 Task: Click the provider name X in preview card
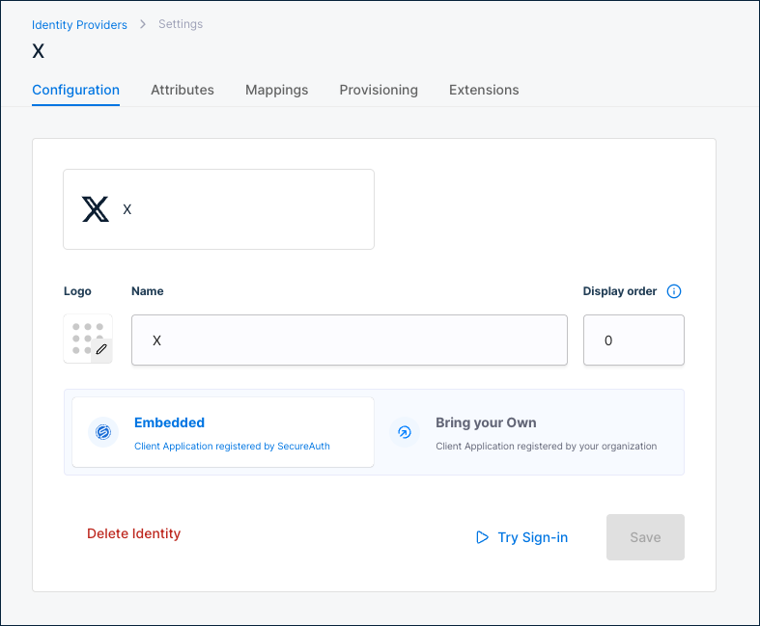click(127, 209)
